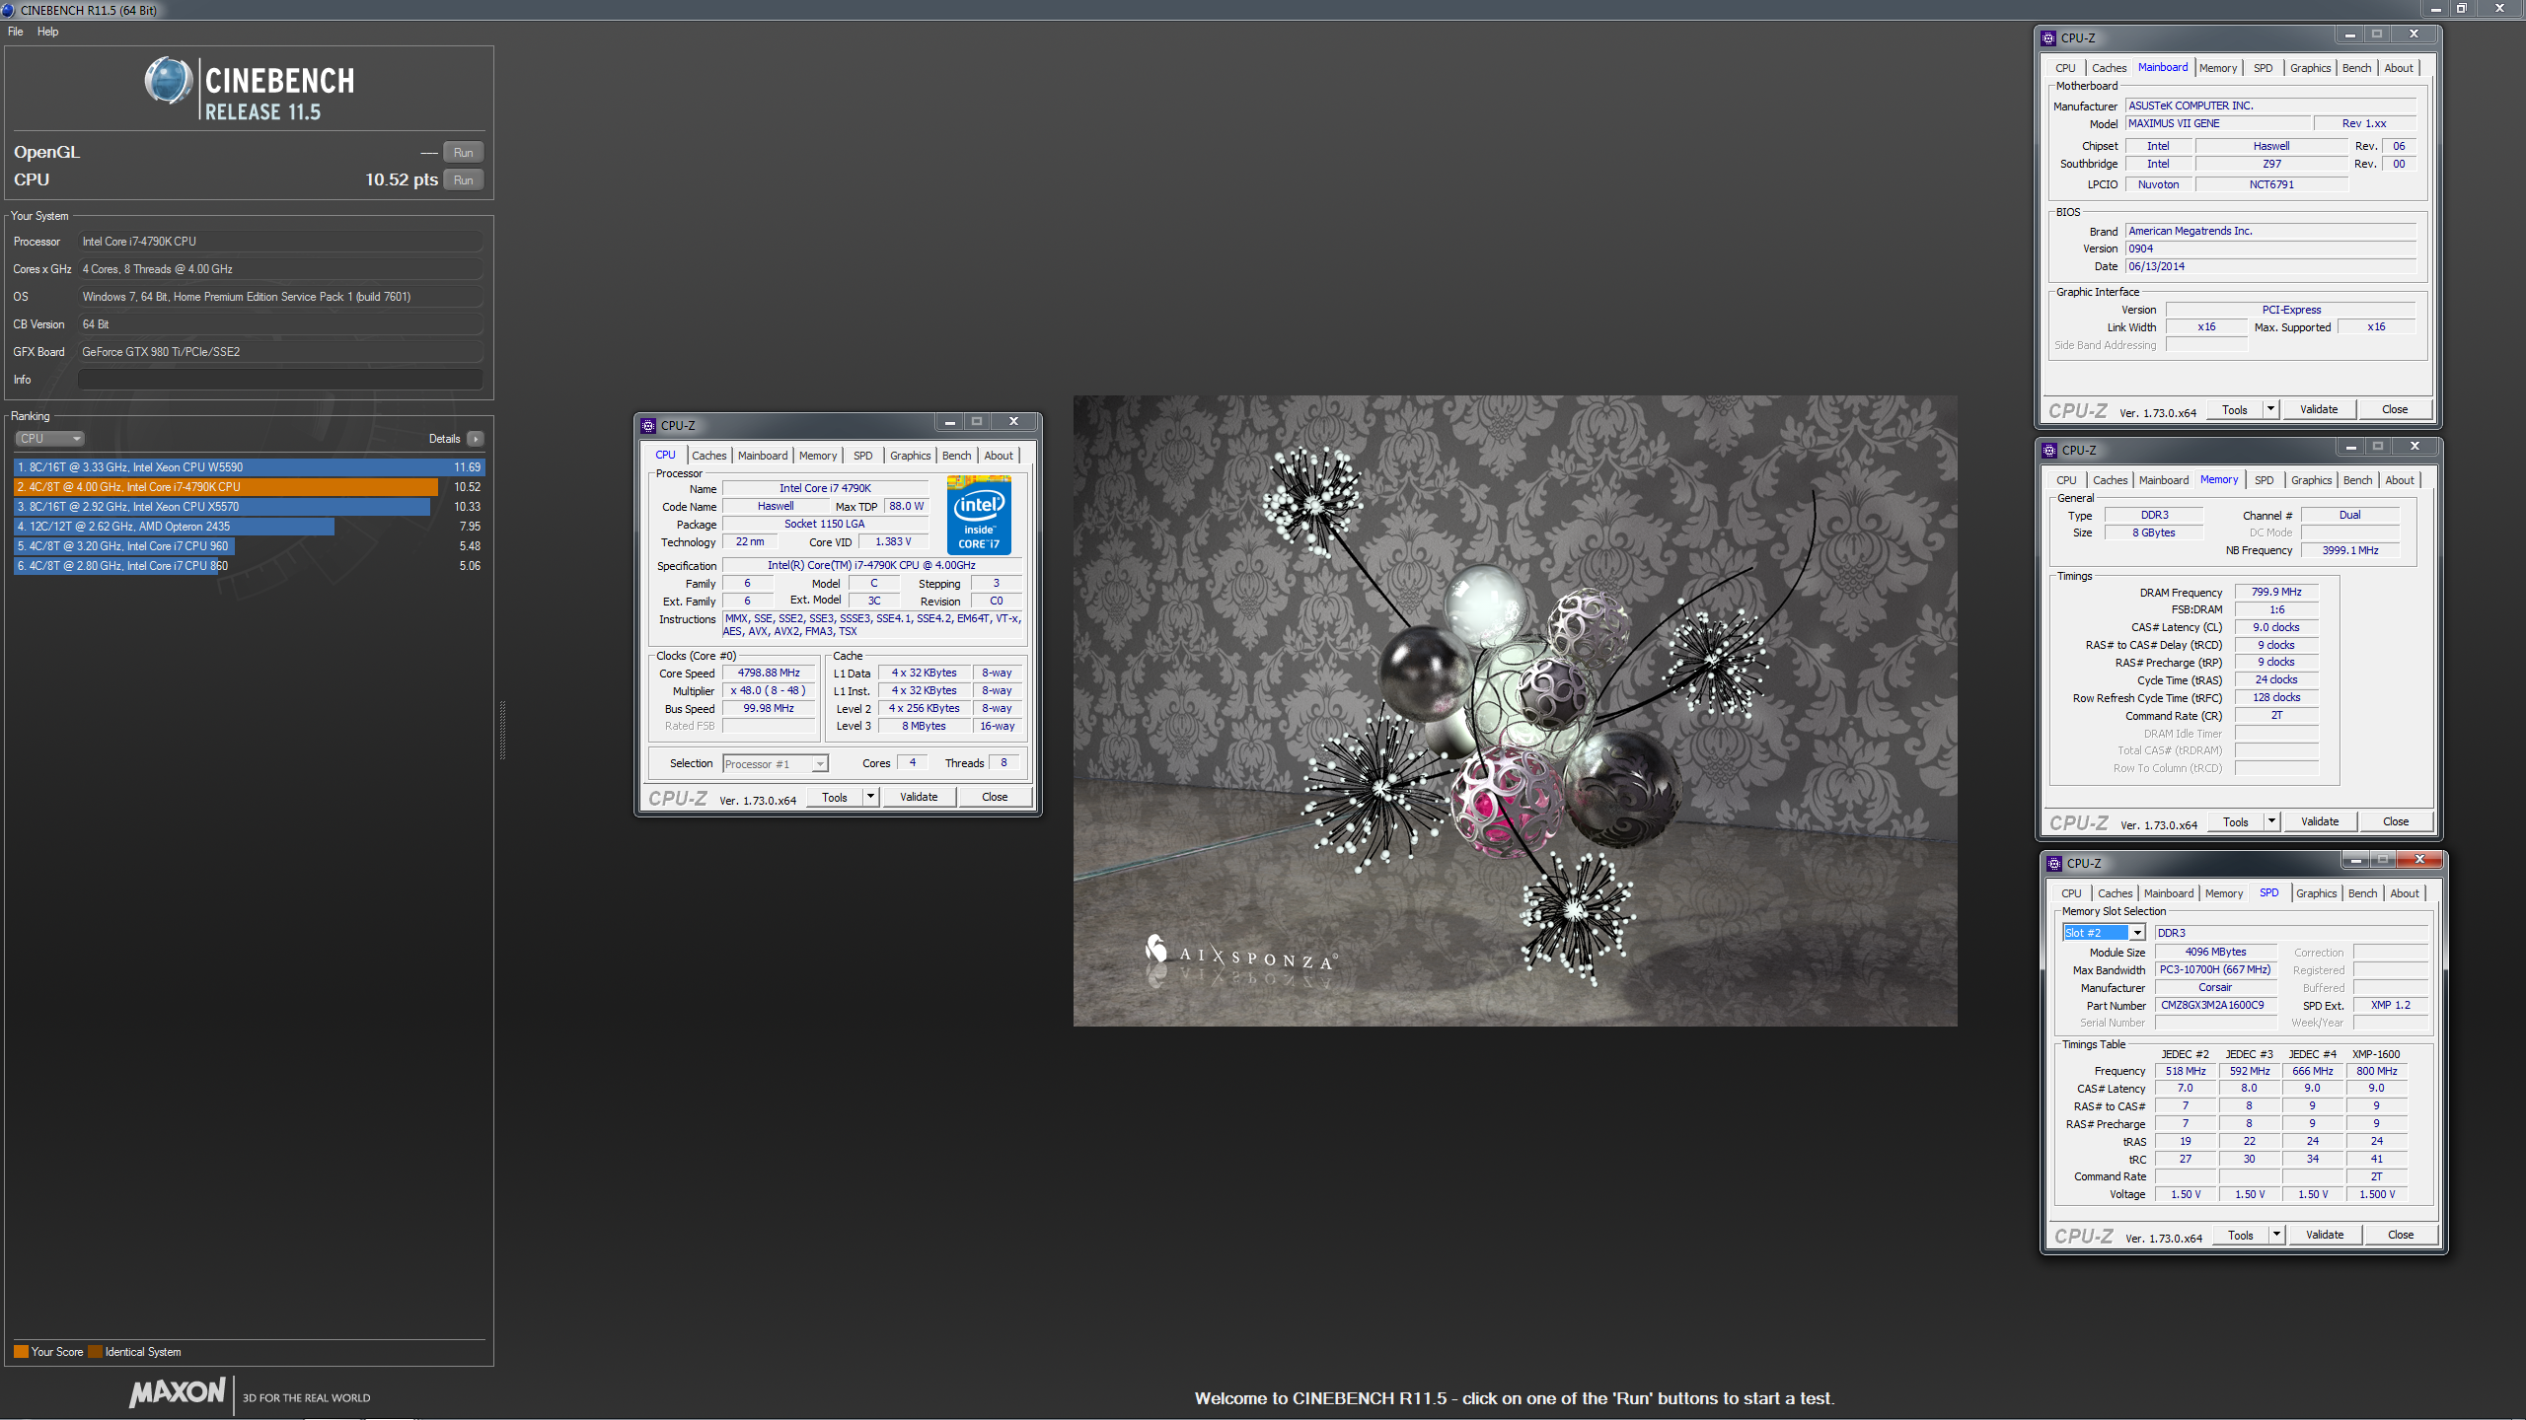Switch to About tab in center CPU-Z window
The width and height of the screenshot is (2526, 1420).
(x=999, y=456)
